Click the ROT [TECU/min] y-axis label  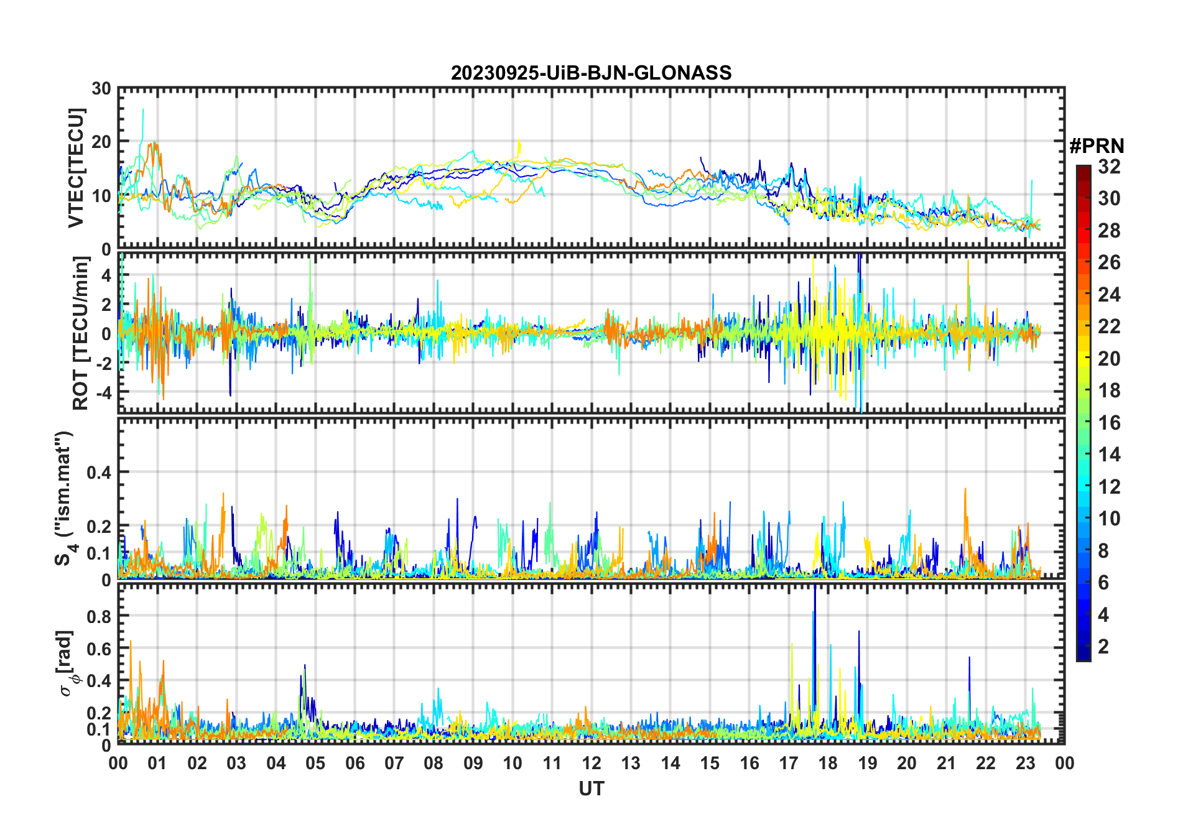point(80,333)
